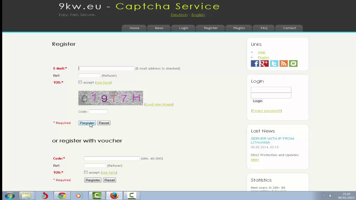This screenshot has height=200, width=356.
Task: Open the FAQ navigation tab
Action: tap(264, 28)
